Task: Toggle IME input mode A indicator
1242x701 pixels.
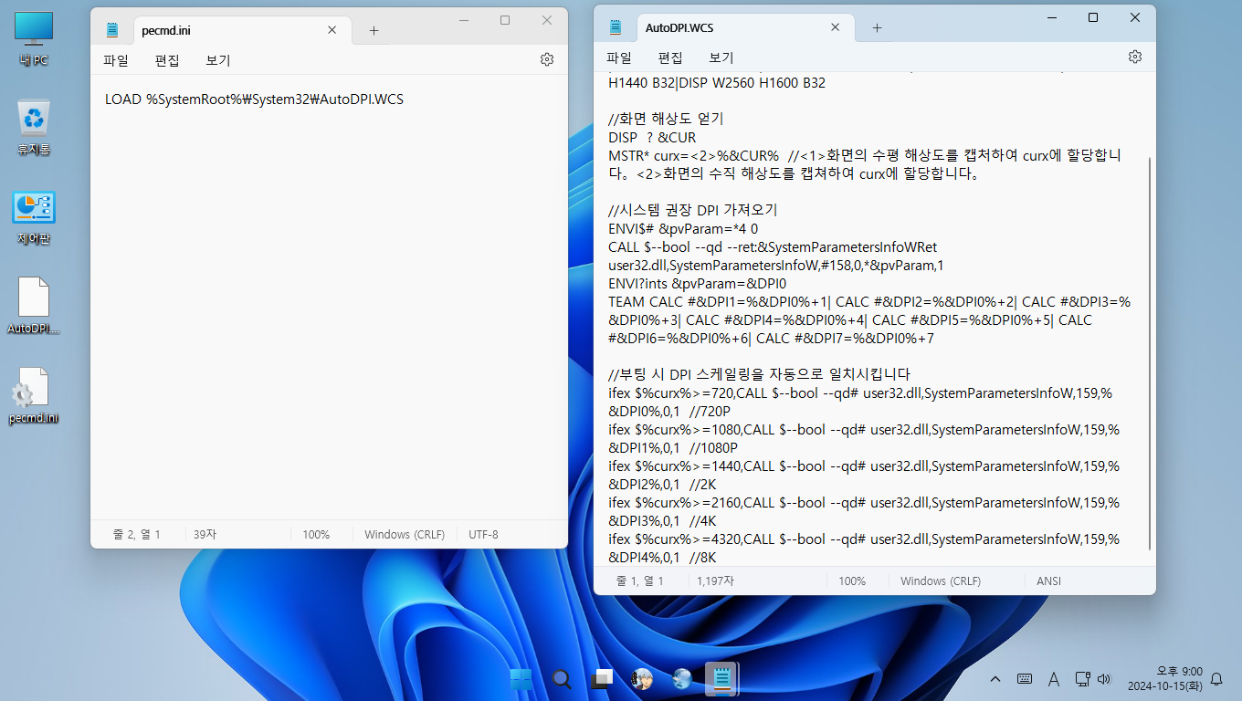Action: tap(1054, 679)
